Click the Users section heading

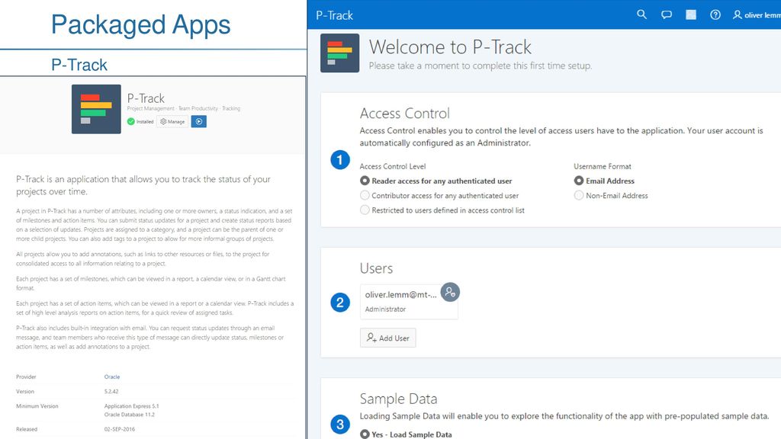pos(376,268)
